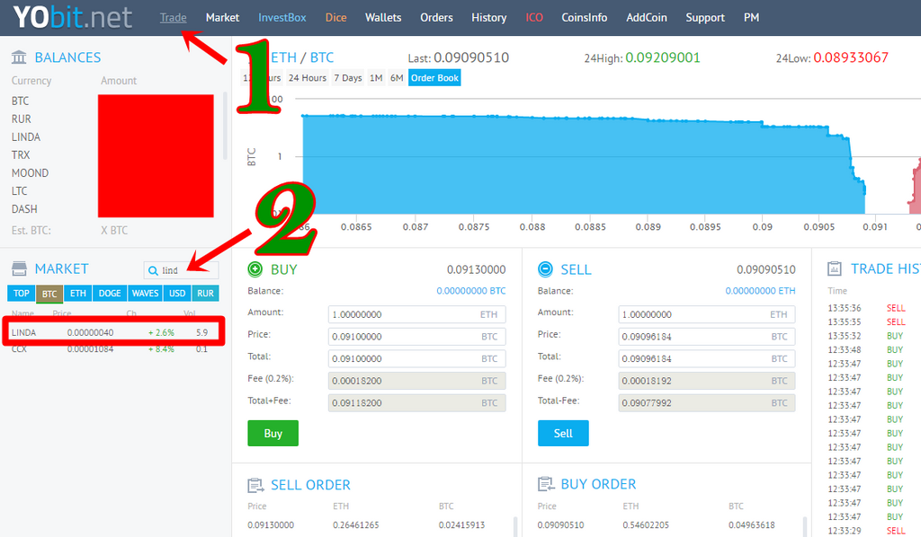This screenshot has height=537, width=921.
Task: Click the market search field
Action: click(182, 270)
